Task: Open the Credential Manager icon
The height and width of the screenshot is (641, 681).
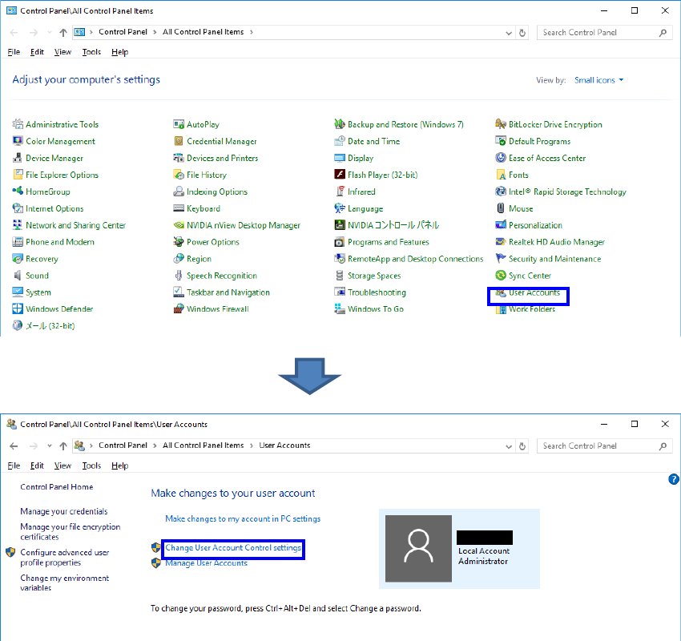Action: (179, 141)
